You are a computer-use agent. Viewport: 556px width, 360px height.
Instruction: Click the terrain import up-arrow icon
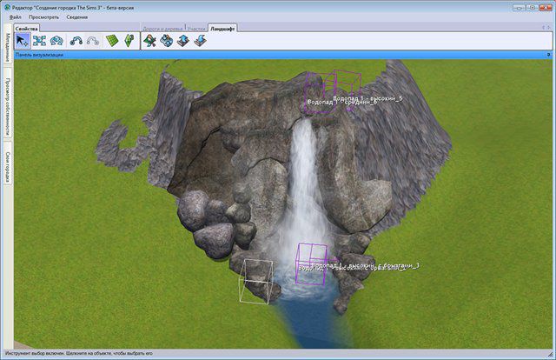pos(182,41)
